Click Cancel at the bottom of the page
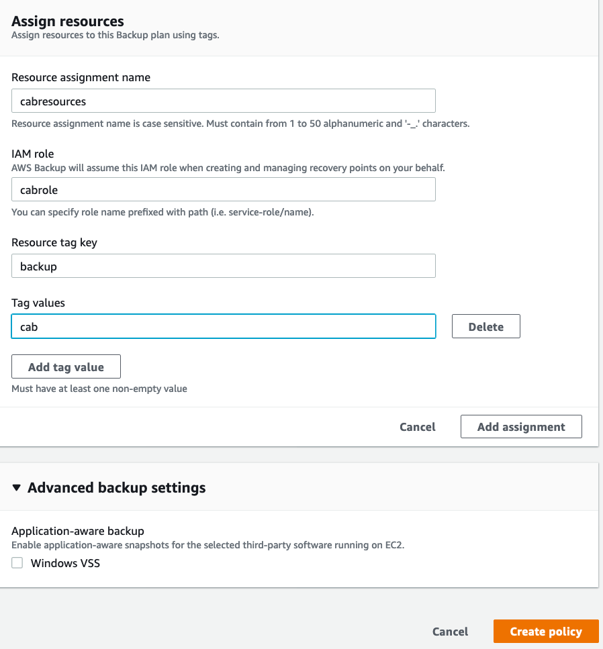Screen dimensions: 603x649 point(450,631)
